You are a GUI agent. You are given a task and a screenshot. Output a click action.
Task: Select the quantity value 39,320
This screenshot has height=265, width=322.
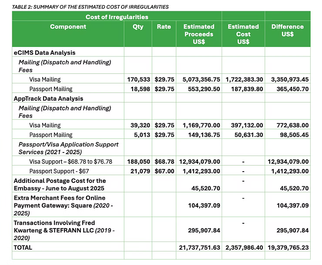pyautogui.click(x=140, y=125)
